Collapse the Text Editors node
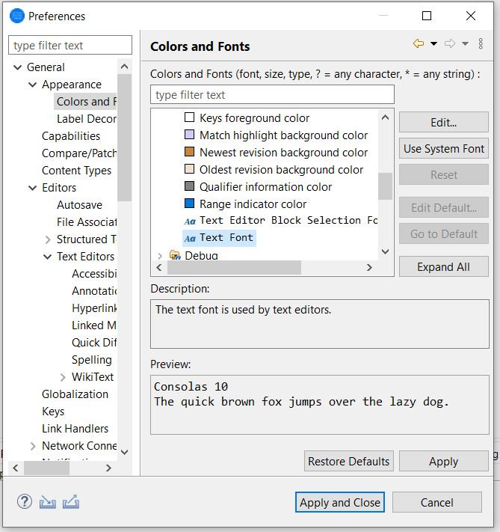Image resolution: width=500 pixels, height=532 pixels. (47, 257)
